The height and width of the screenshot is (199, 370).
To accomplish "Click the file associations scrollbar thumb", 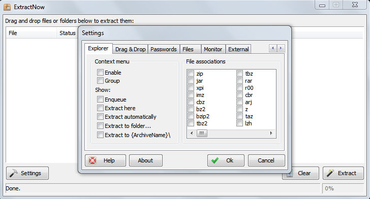I will click(x=202, y=133).
